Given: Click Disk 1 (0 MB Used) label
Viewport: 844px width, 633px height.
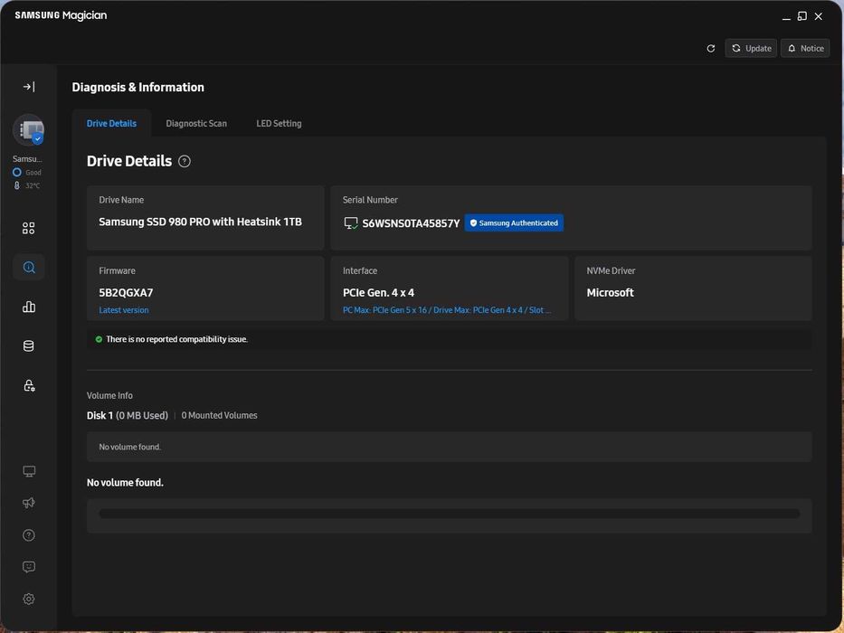Looking at the screenshot, I should click(x=128, y=416).
